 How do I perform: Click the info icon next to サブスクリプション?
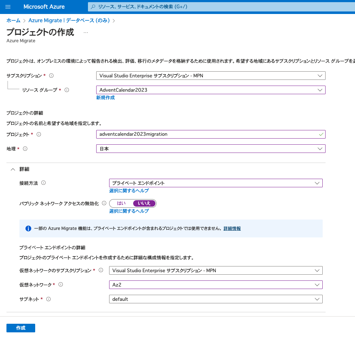pyautogui.click(x=51, y=76)
